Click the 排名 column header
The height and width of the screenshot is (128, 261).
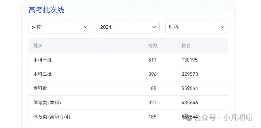[x=186, y=46]
